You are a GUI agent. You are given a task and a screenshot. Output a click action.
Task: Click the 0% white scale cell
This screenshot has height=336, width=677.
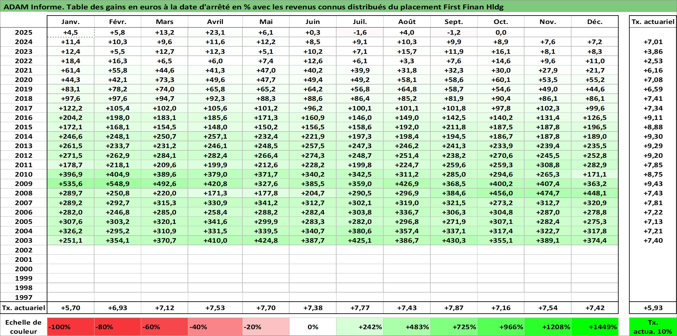point(313,327)
